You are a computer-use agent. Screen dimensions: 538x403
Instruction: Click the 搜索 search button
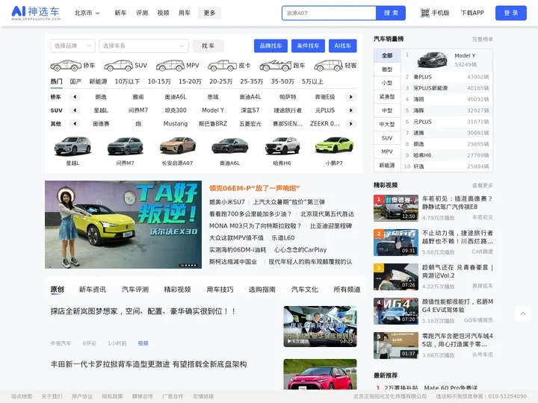(391, 13)
